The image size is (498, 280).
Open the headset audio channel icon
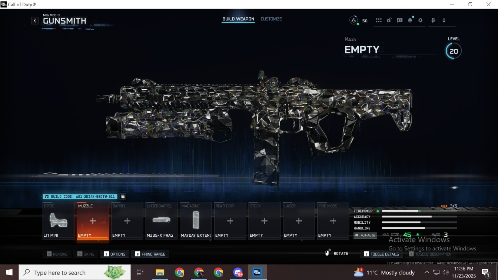[399, 20]
